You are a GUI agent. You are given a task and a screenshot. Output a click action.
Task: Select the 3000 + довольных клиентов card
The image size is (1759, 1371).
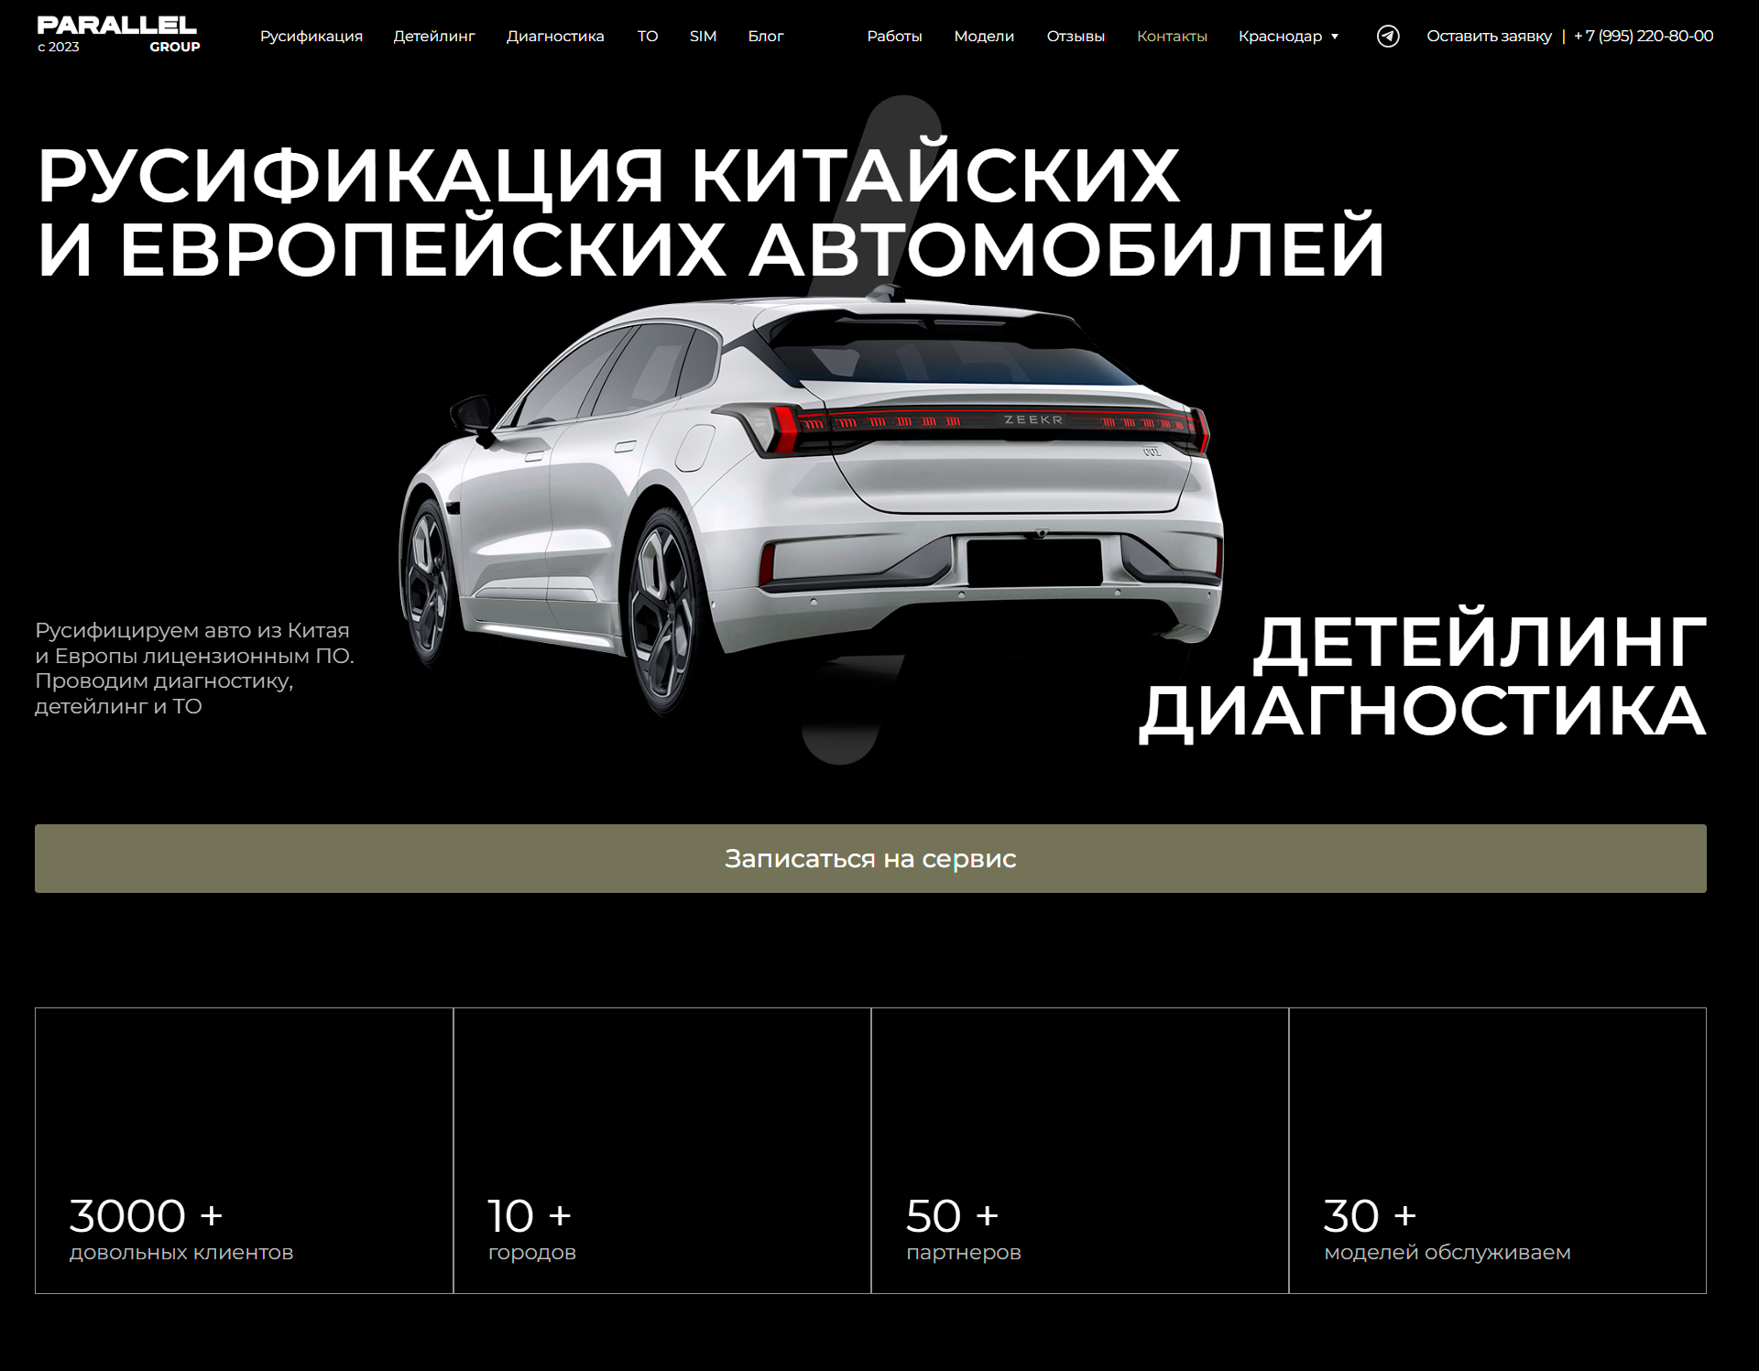tap(244, 1150)
